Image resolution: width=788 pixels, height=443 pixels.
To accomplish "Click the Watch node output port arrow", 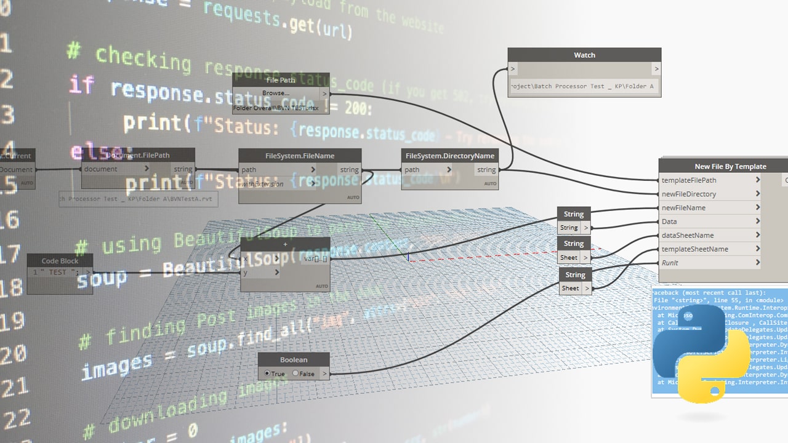I will pyautogui.click(x=656, y=69).
